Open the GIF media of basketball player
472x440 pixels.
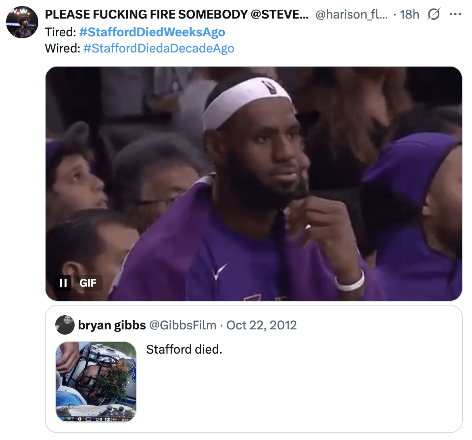[x=253, y=183]
